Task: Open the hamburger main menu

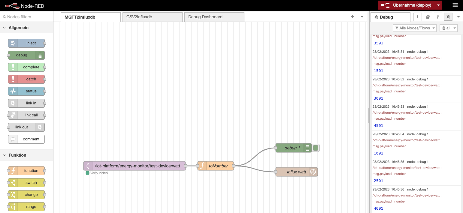Action: click(x=455, y=5)
